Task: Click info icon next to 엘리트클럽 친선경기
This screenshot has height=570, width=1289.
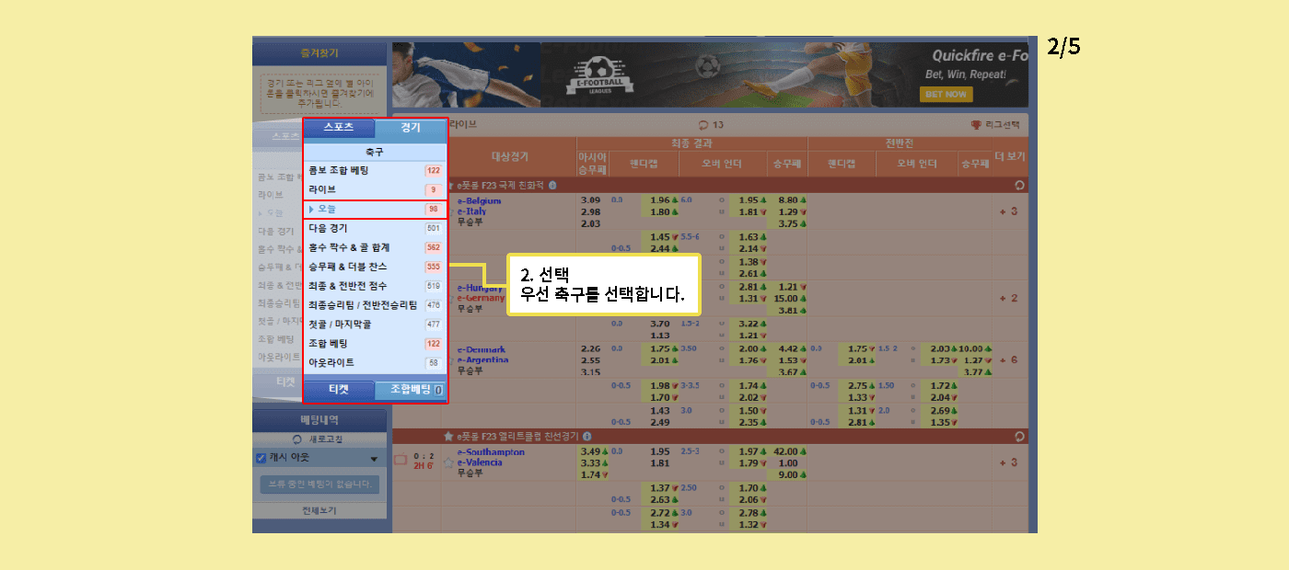Action: (587, 436)
